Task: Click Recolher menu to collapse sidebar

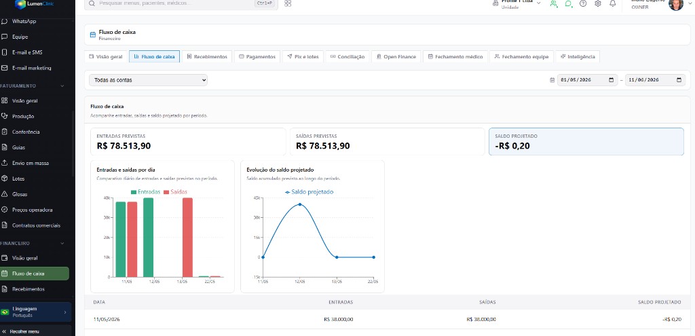Action: 35,331
